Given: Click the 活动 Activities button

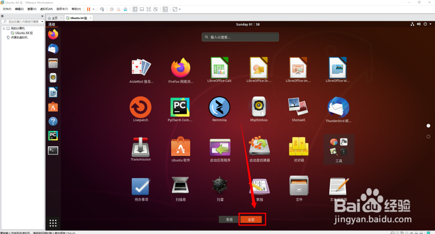Looking at the screenshot, I should click(x=52, y=24).
